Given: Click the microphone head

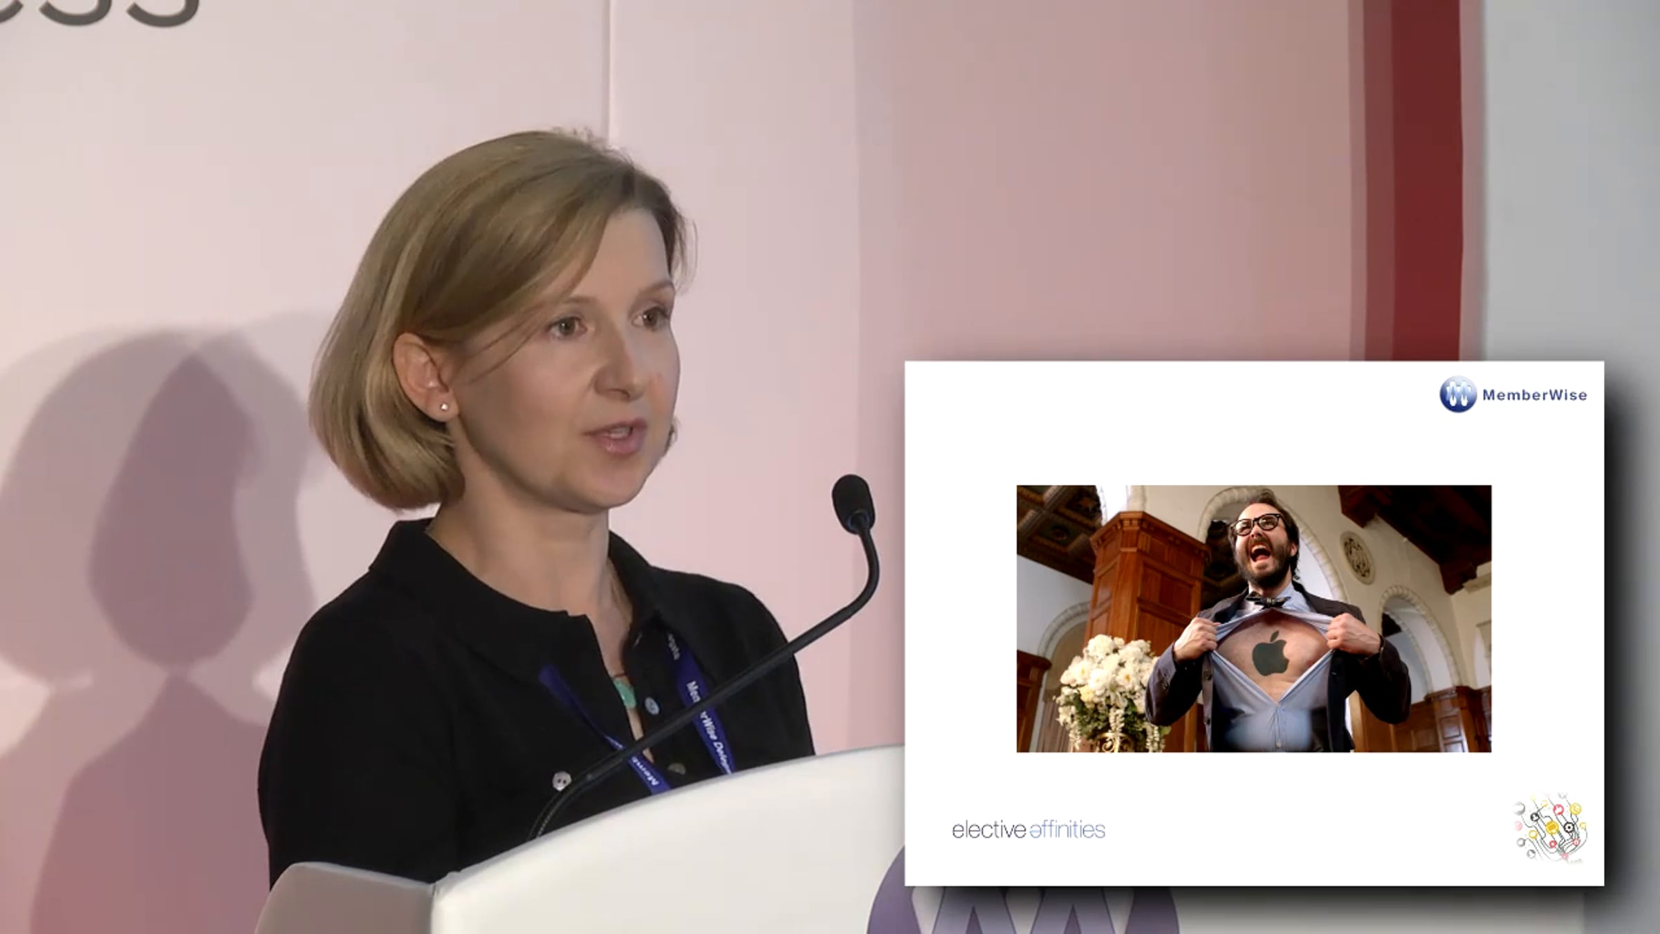Looking at the screenshot, I should (853, 501).
